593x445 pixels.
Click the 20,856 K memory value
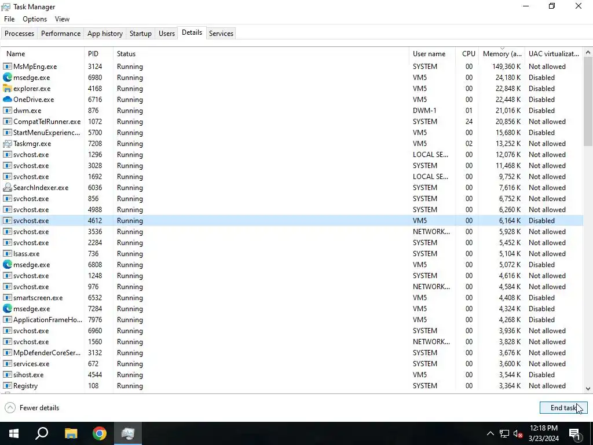pos(508,122)
